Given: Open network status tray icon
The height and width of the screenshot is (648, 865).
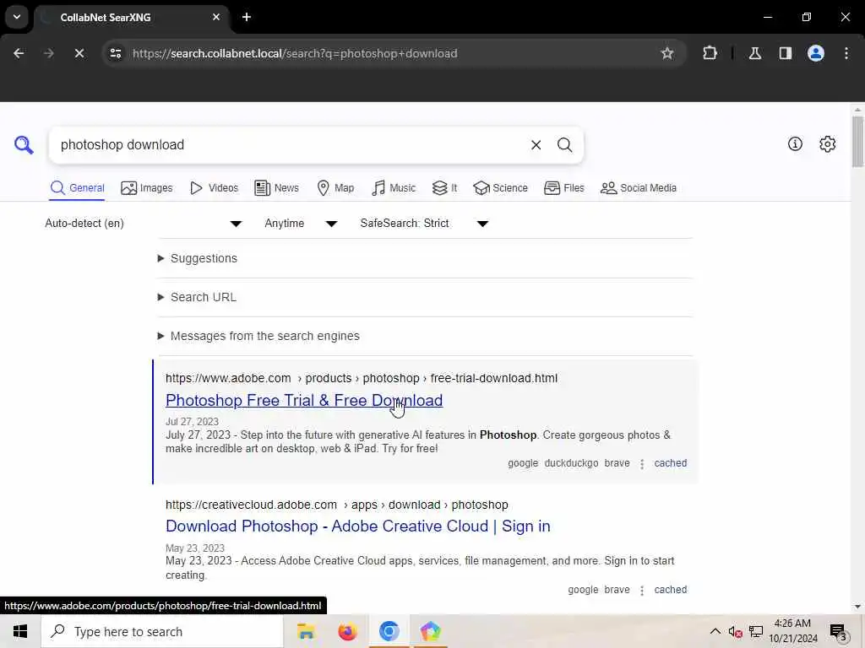Looking at the screenshot, I should coord(756,631).
